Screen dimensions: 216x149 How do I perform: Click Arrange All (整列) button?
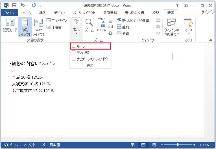123,27
